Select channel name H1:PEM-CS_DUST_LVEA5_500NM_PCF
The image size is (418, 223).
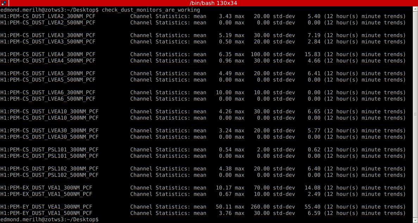click(x=48, y=80)
